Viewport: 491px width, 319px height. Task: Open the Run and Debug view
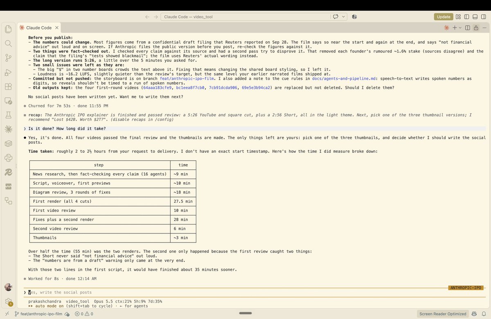[8, 72]
